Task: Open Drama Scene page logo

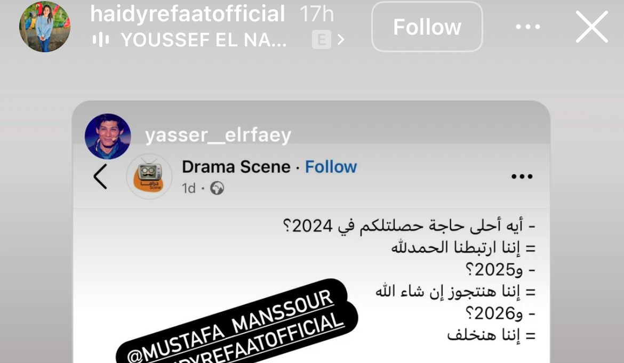Action: pyautogui.click(x=149, y=176)
